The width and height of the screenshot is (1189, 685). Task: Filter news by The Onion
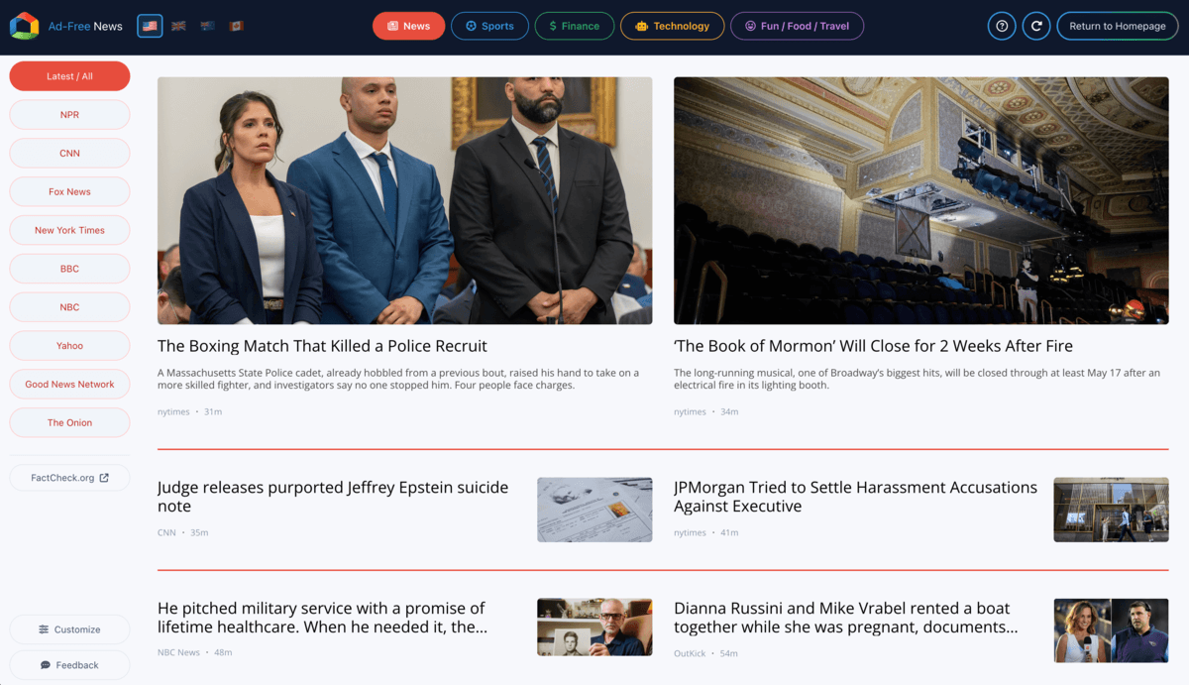click(x=69, y=422)
